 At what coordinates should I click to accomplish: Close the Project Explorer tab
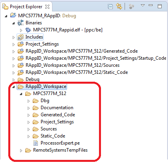pos(47,7)
